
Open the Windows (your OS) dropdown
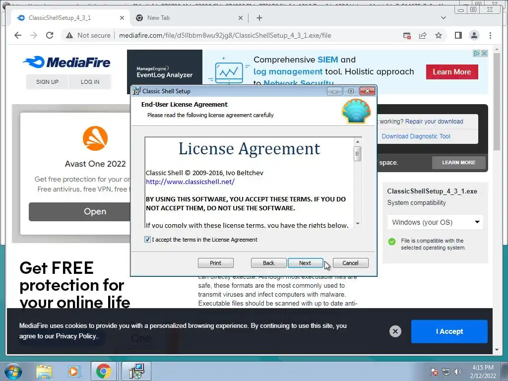435,222
